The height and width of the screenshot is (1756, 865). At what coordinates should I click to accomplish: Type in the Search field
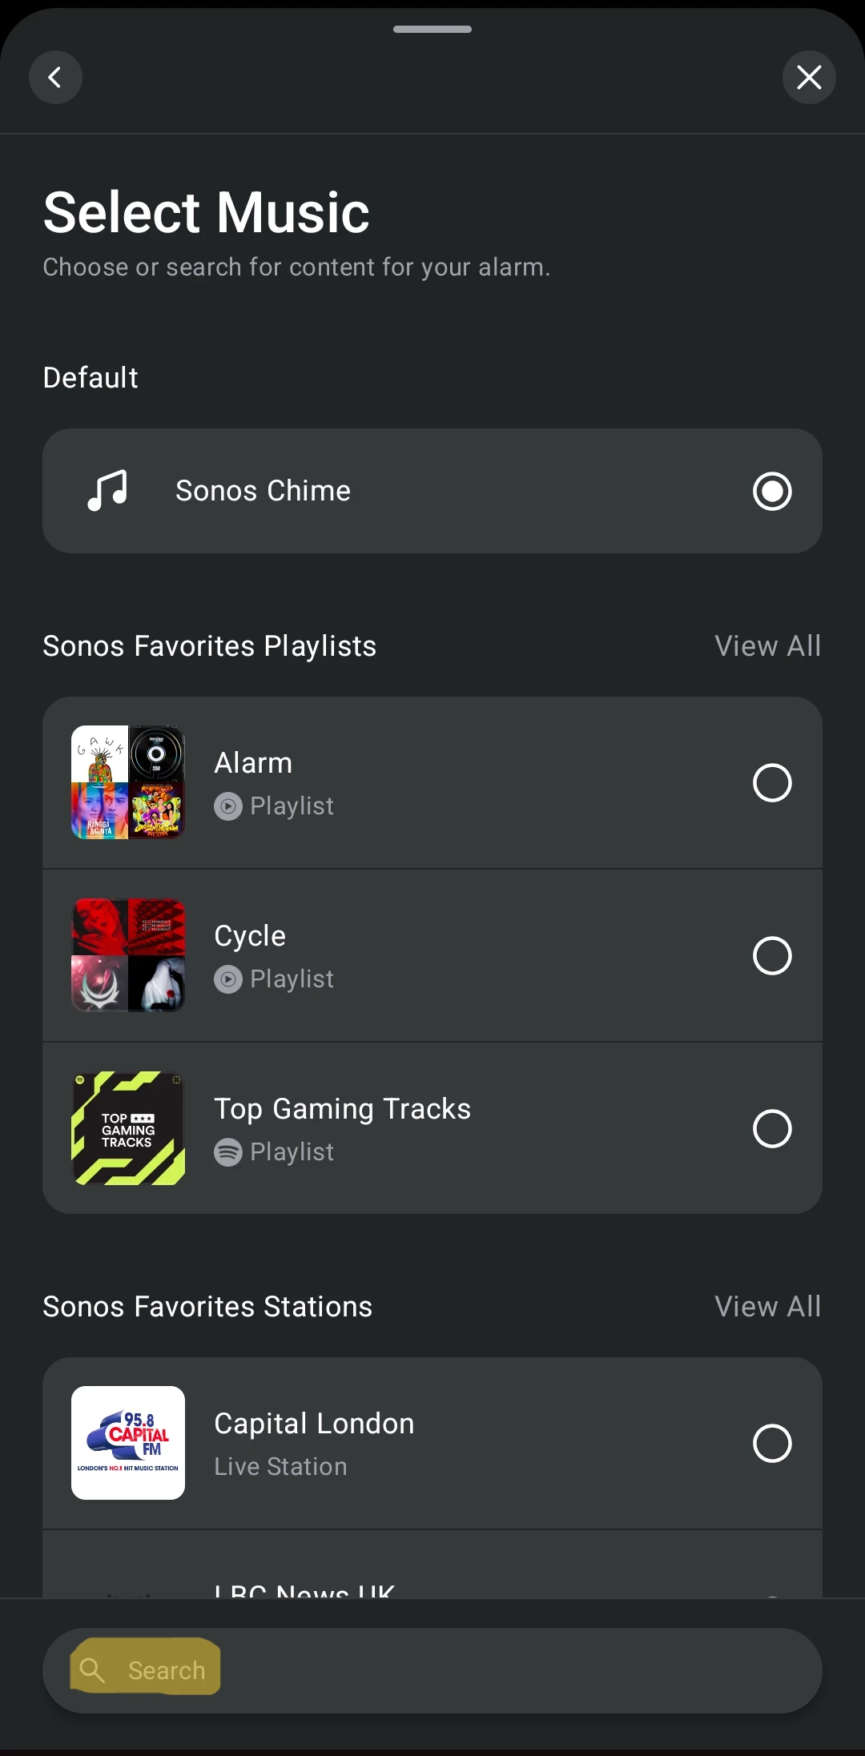(x=481, y=1670)
